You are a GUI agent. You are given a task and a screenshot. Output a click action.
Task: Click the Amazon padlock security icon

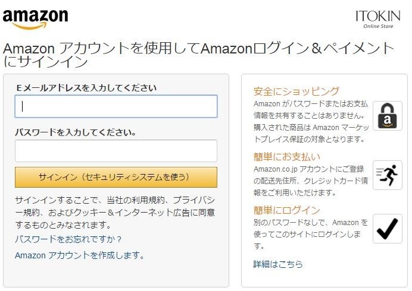[x=388, y=116]
